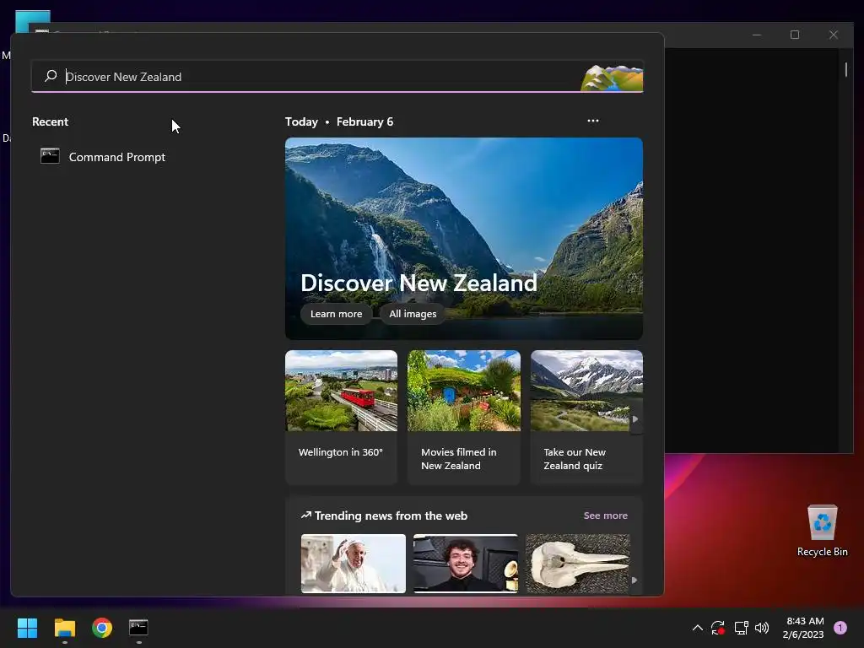Viewport: 864px width, 648px height.
Task: Advance the trending news carousel arrow
Action: click(x=634, y=580)
